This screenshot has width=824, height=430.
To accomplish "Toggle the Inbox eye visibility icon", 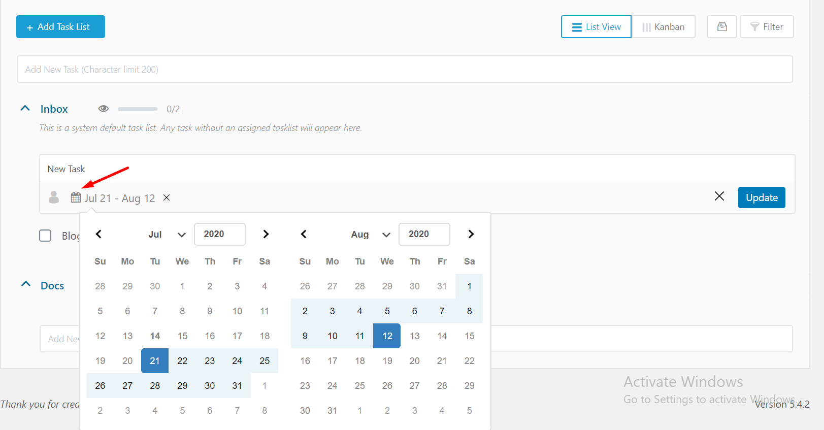I will [104, 109].
